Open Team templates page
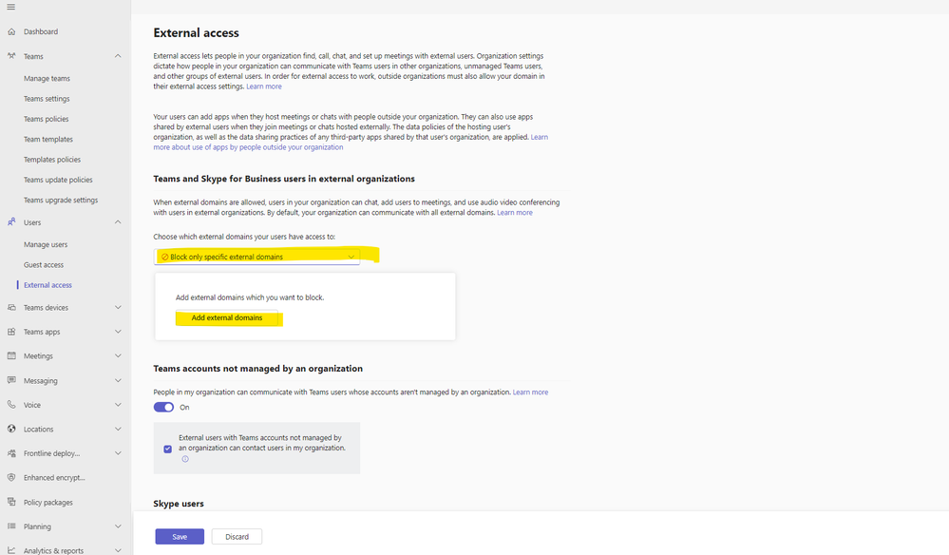The image size is (949, 555). [47, 139]
